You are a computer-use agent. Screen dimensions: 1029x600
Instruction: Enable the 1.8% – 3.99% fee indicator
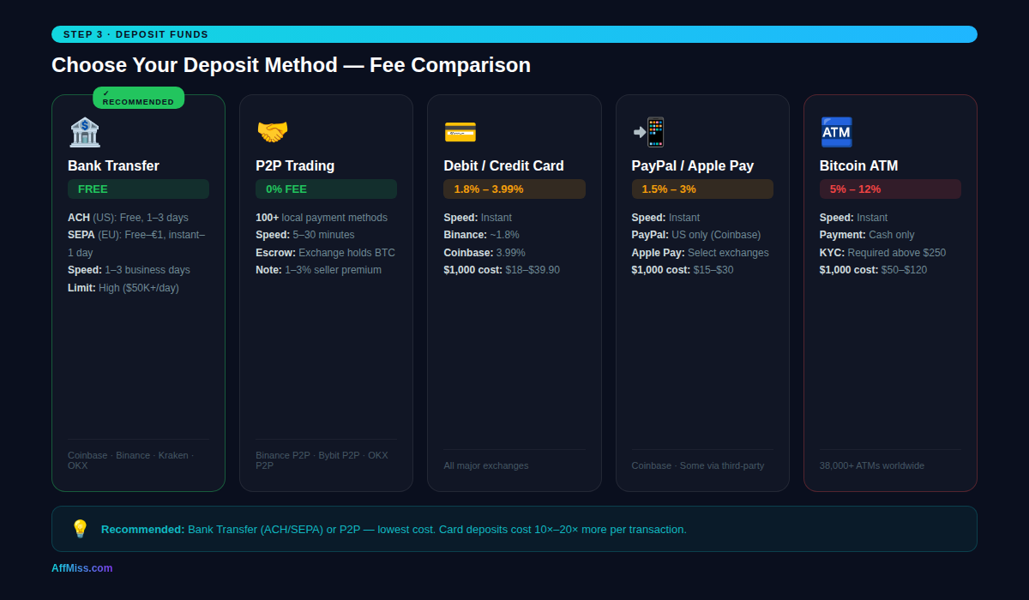(514, 189)
